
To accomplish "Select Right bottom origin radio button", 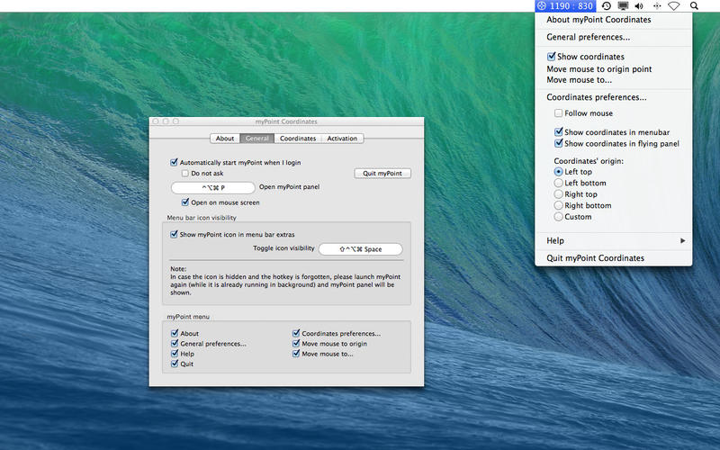I will point(558,205).
